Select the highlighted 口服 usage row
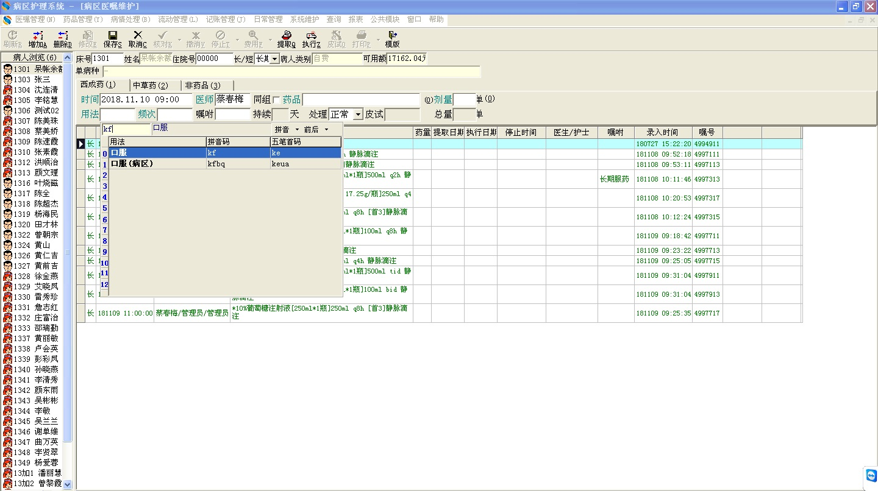 point(225,153)
